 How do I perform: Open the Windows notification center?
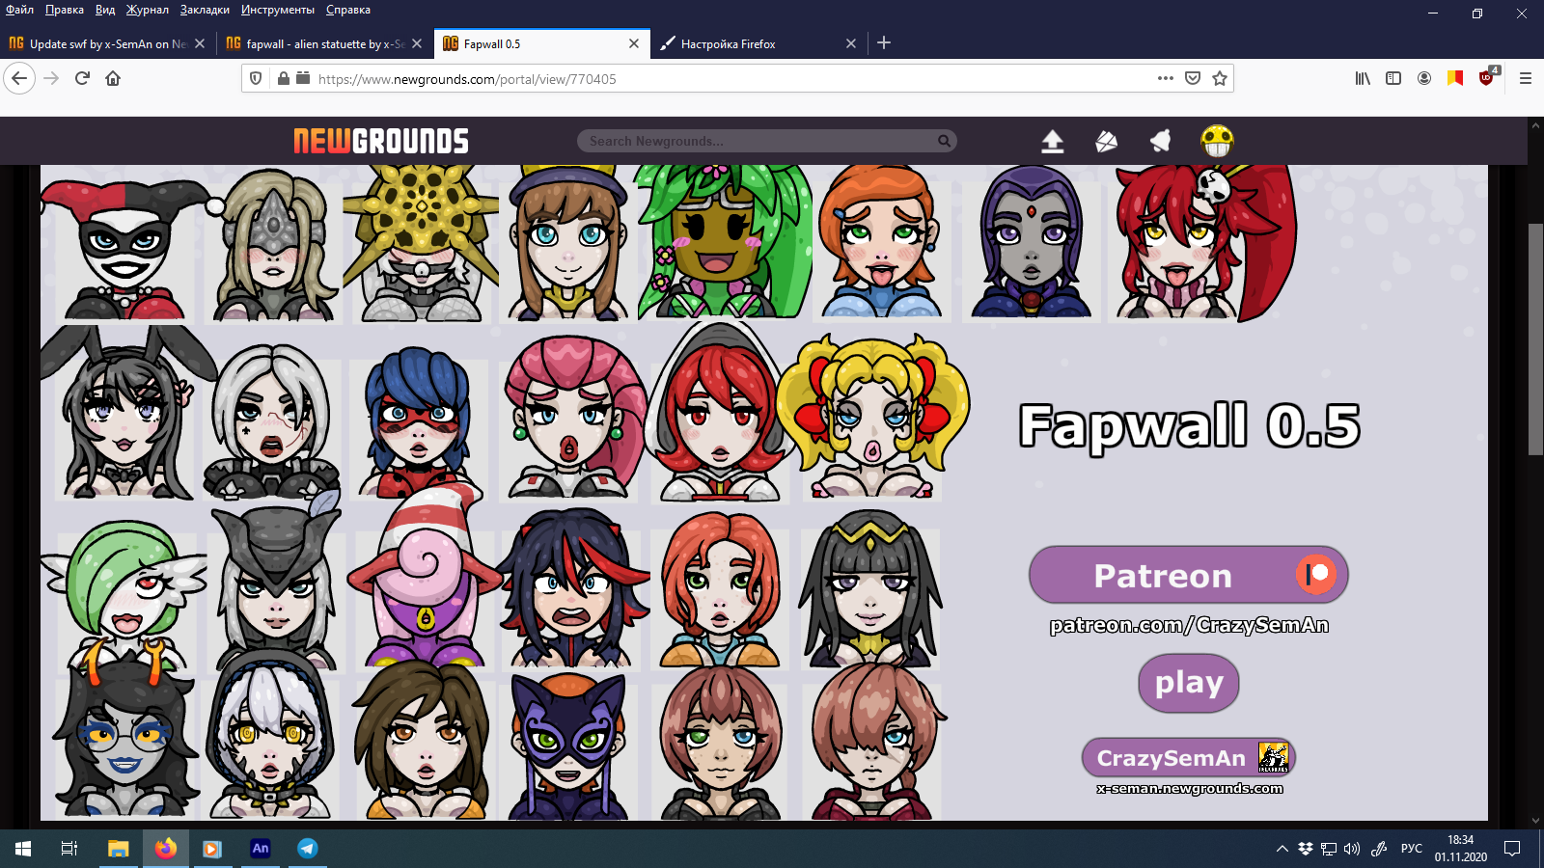[x=1512, y=849]
